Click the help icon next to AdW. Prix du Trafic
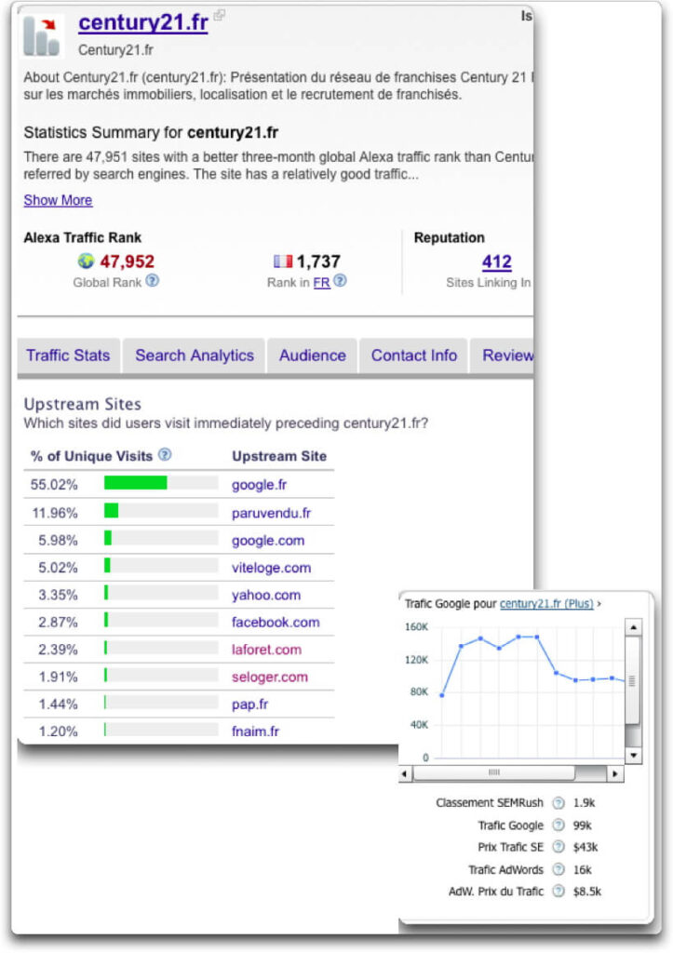This screenshot has height=953, width=673. [x=559, y=892]
